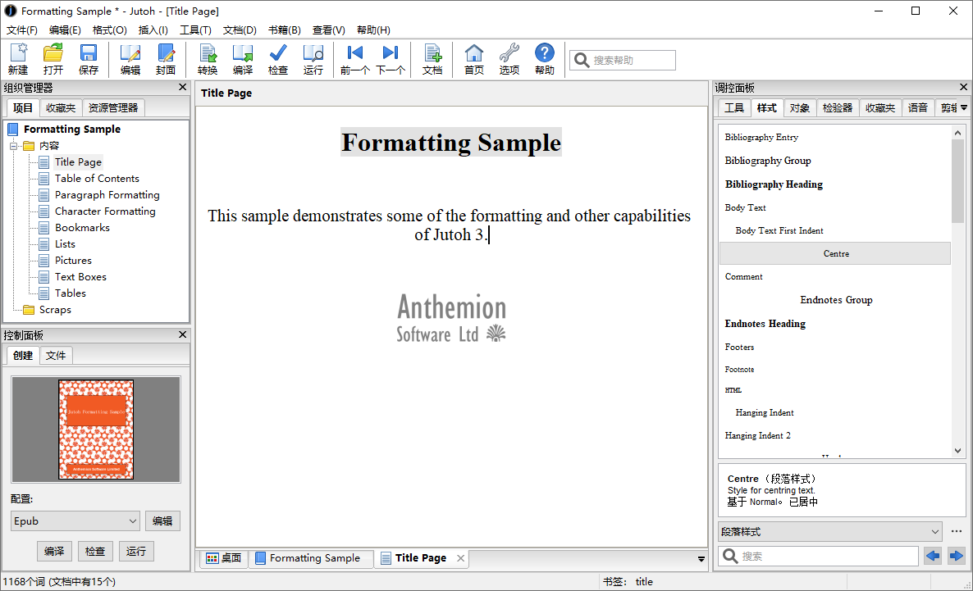Open the 封面 (Cover) designer icon
Viewport: 973px width, 591px height.
point(166,59)
